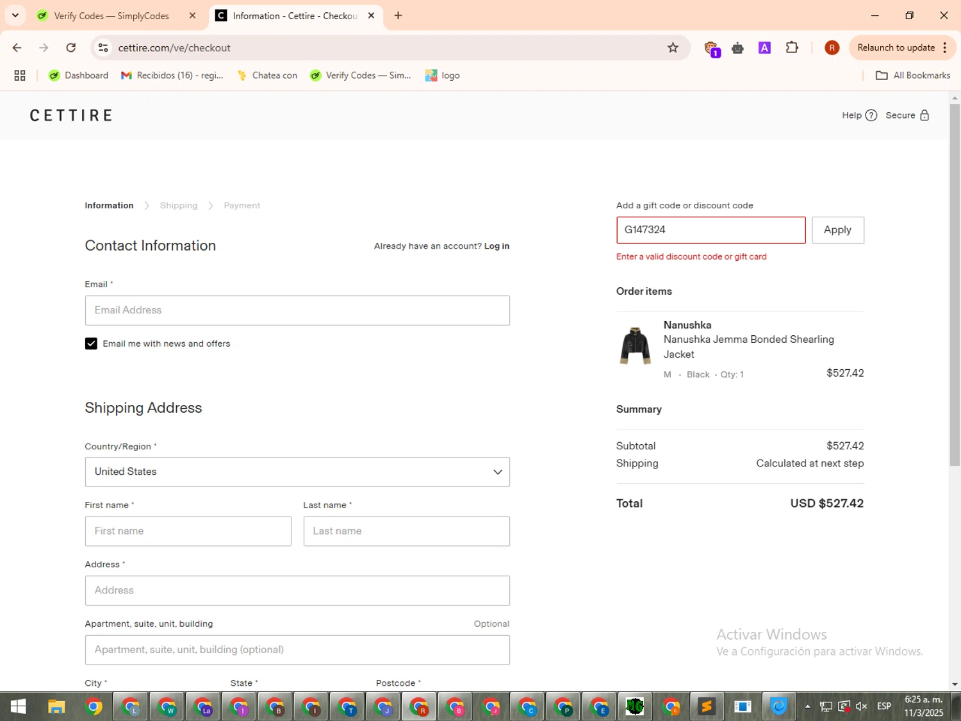
Task: Show hidden system tray icons
Action: click(x=807, y=706)
